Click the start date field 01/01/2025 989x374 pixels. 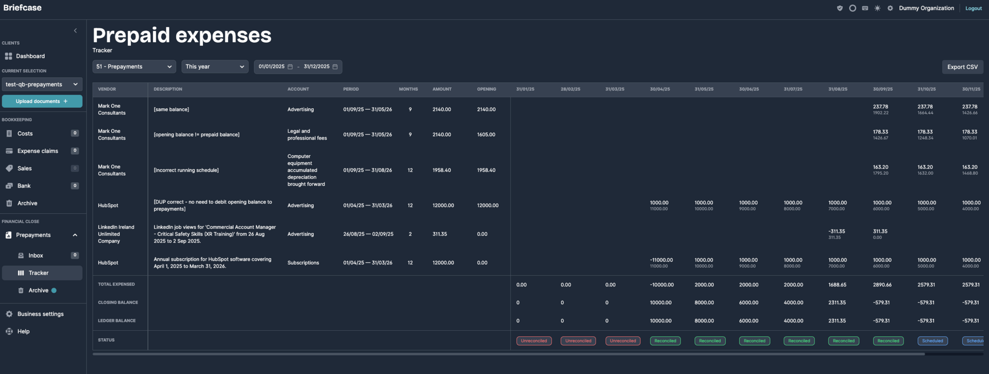click(272, 67)
